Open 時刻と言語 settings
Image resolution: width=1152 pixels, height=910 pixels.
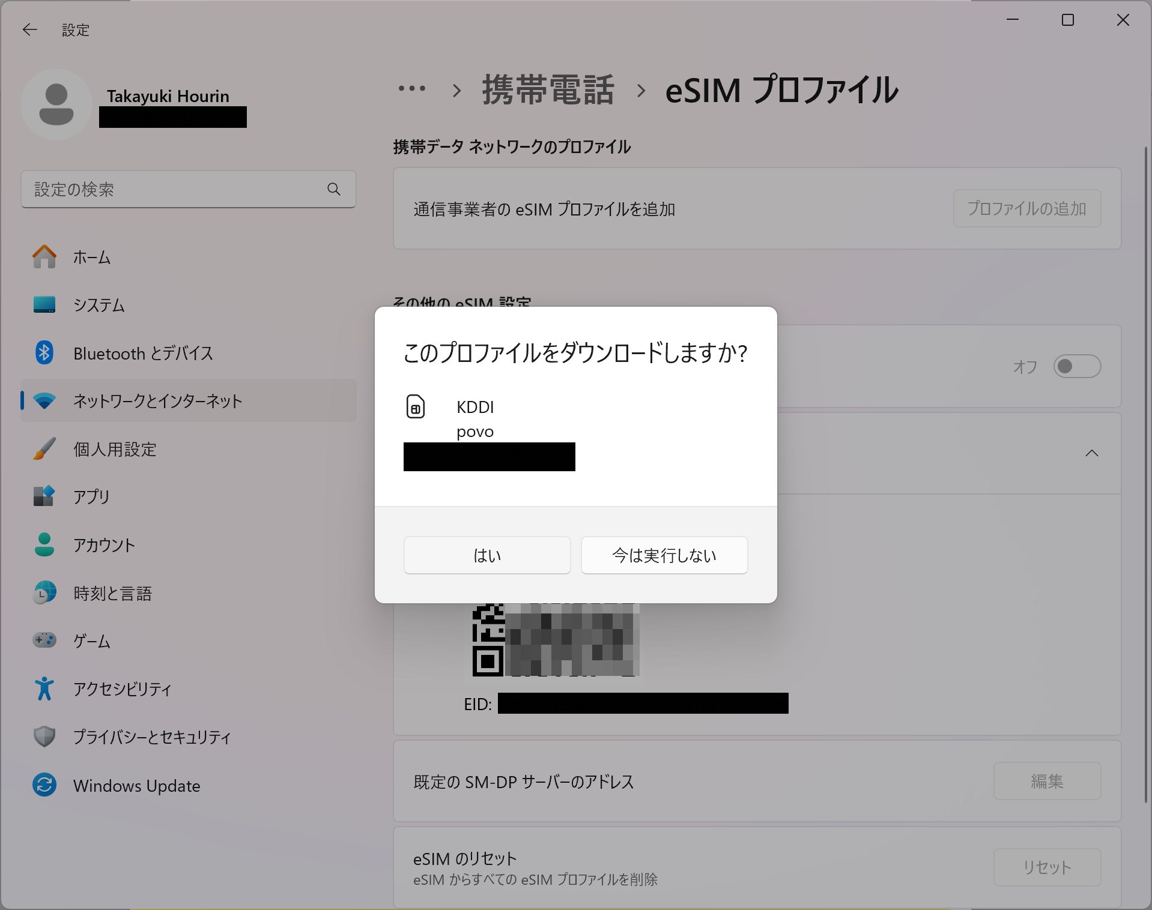pyautogui.click(x=188, y=592)
